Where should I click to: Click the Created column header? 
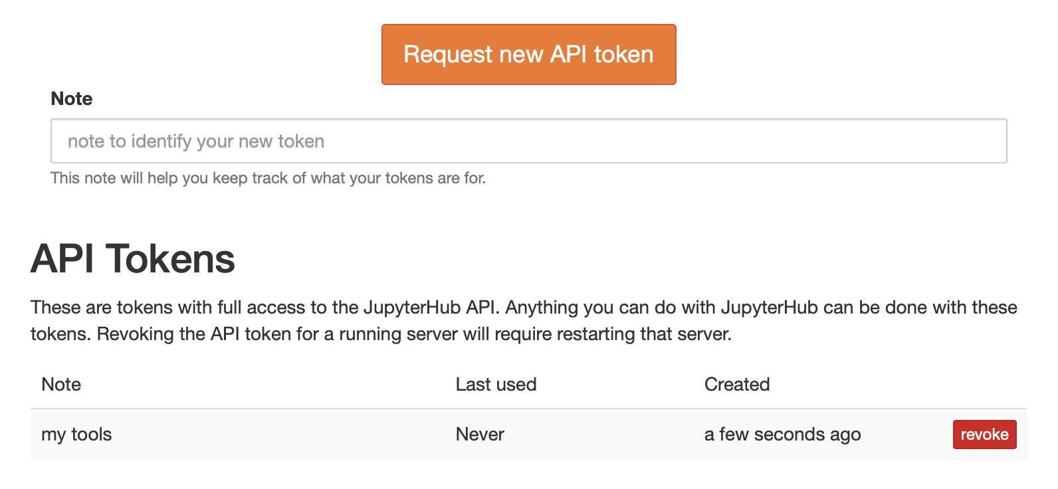(x=736, y=385)
